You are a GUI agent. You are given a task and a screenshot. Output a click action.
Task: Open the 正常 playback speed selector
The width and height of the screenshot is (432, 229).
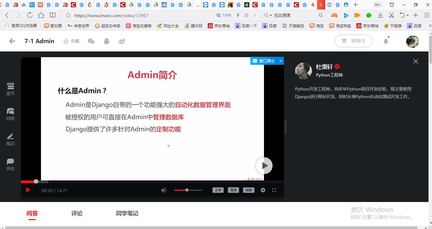(218, 190)
